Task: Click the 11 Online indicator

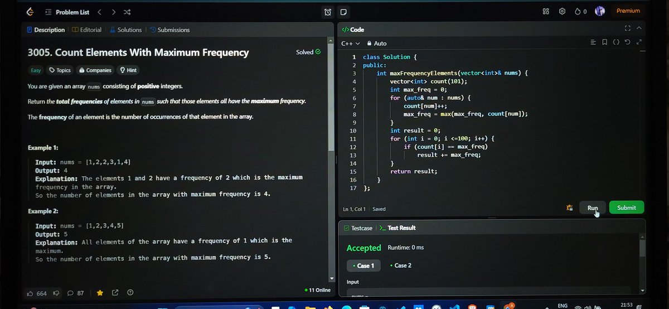Action: (318, 290)
